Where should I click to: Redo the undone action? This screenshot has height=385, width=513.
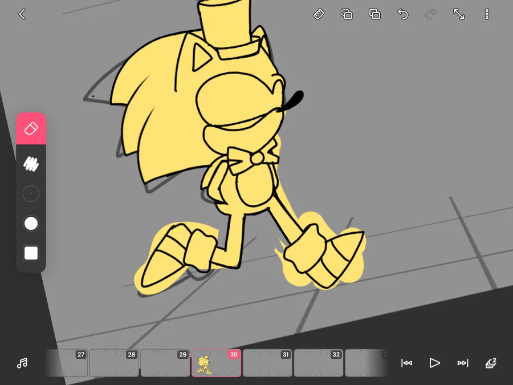tap(430, 14)
